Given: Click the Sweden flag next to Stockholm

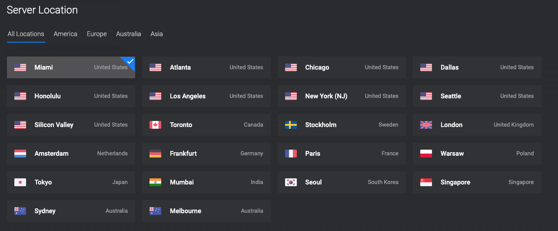Looking at the screenshot, I should click(x=291, y=125).
